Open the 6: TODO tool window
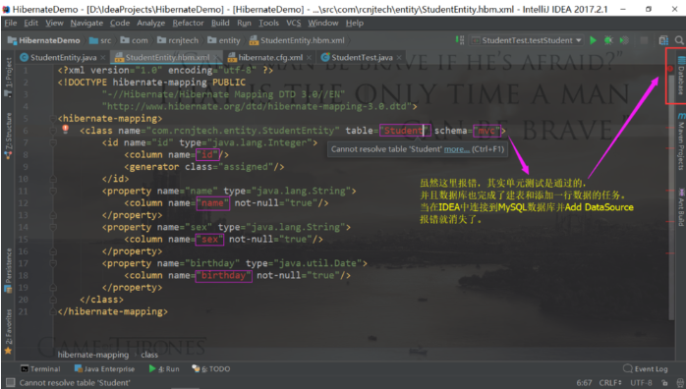The width and height of the screenshot is (686, 389). click(211, 369)
